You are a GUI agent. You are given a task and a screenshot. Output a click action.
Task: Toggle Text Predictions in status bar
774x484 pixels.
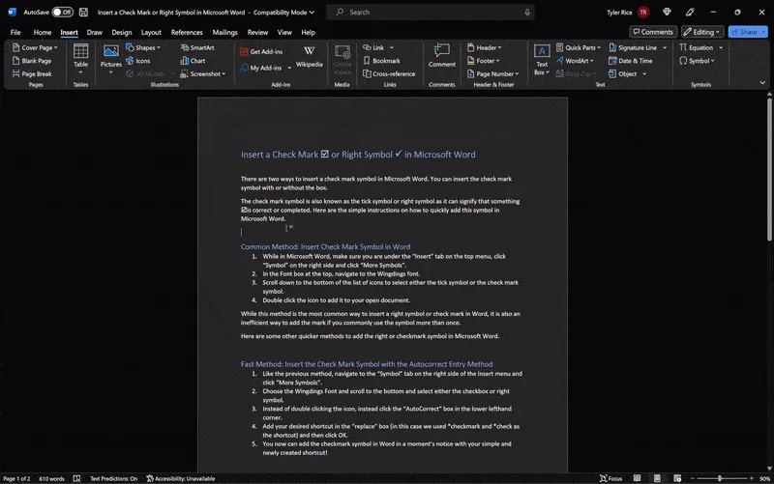[113, 478]
